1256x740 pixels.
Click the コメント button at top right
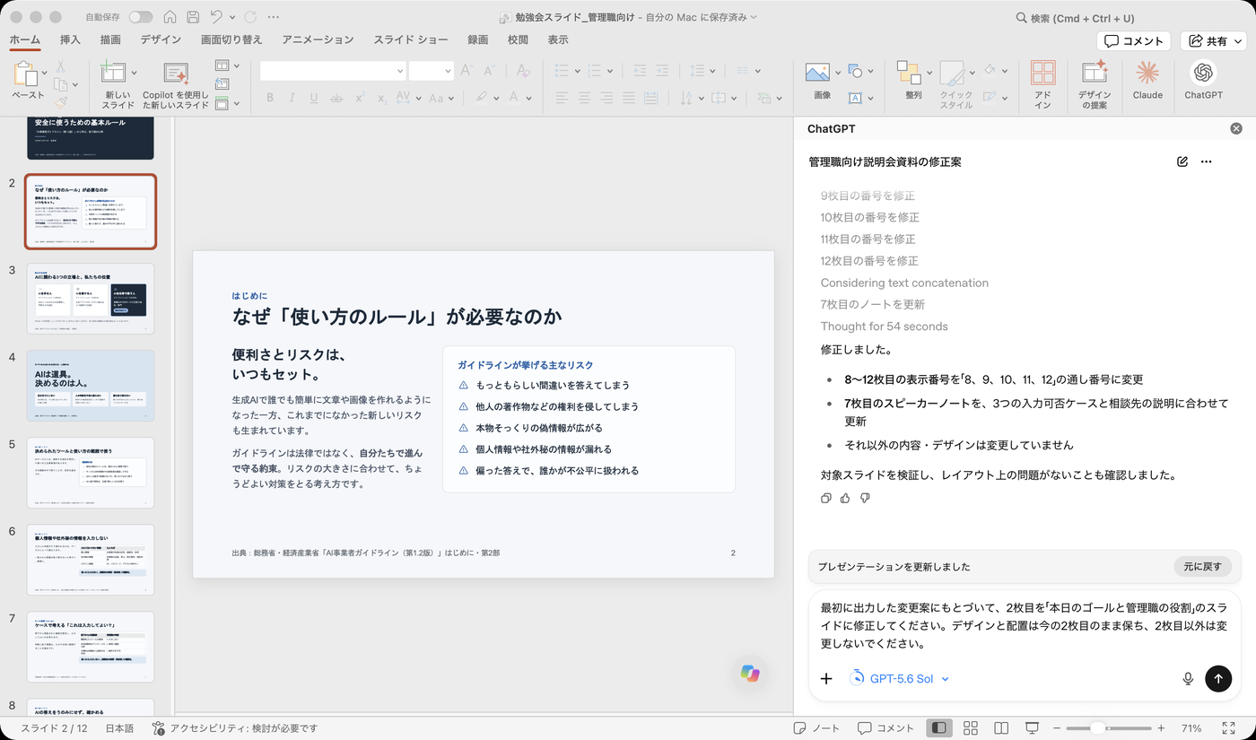pyautogui.click(x=1134, y=41)
